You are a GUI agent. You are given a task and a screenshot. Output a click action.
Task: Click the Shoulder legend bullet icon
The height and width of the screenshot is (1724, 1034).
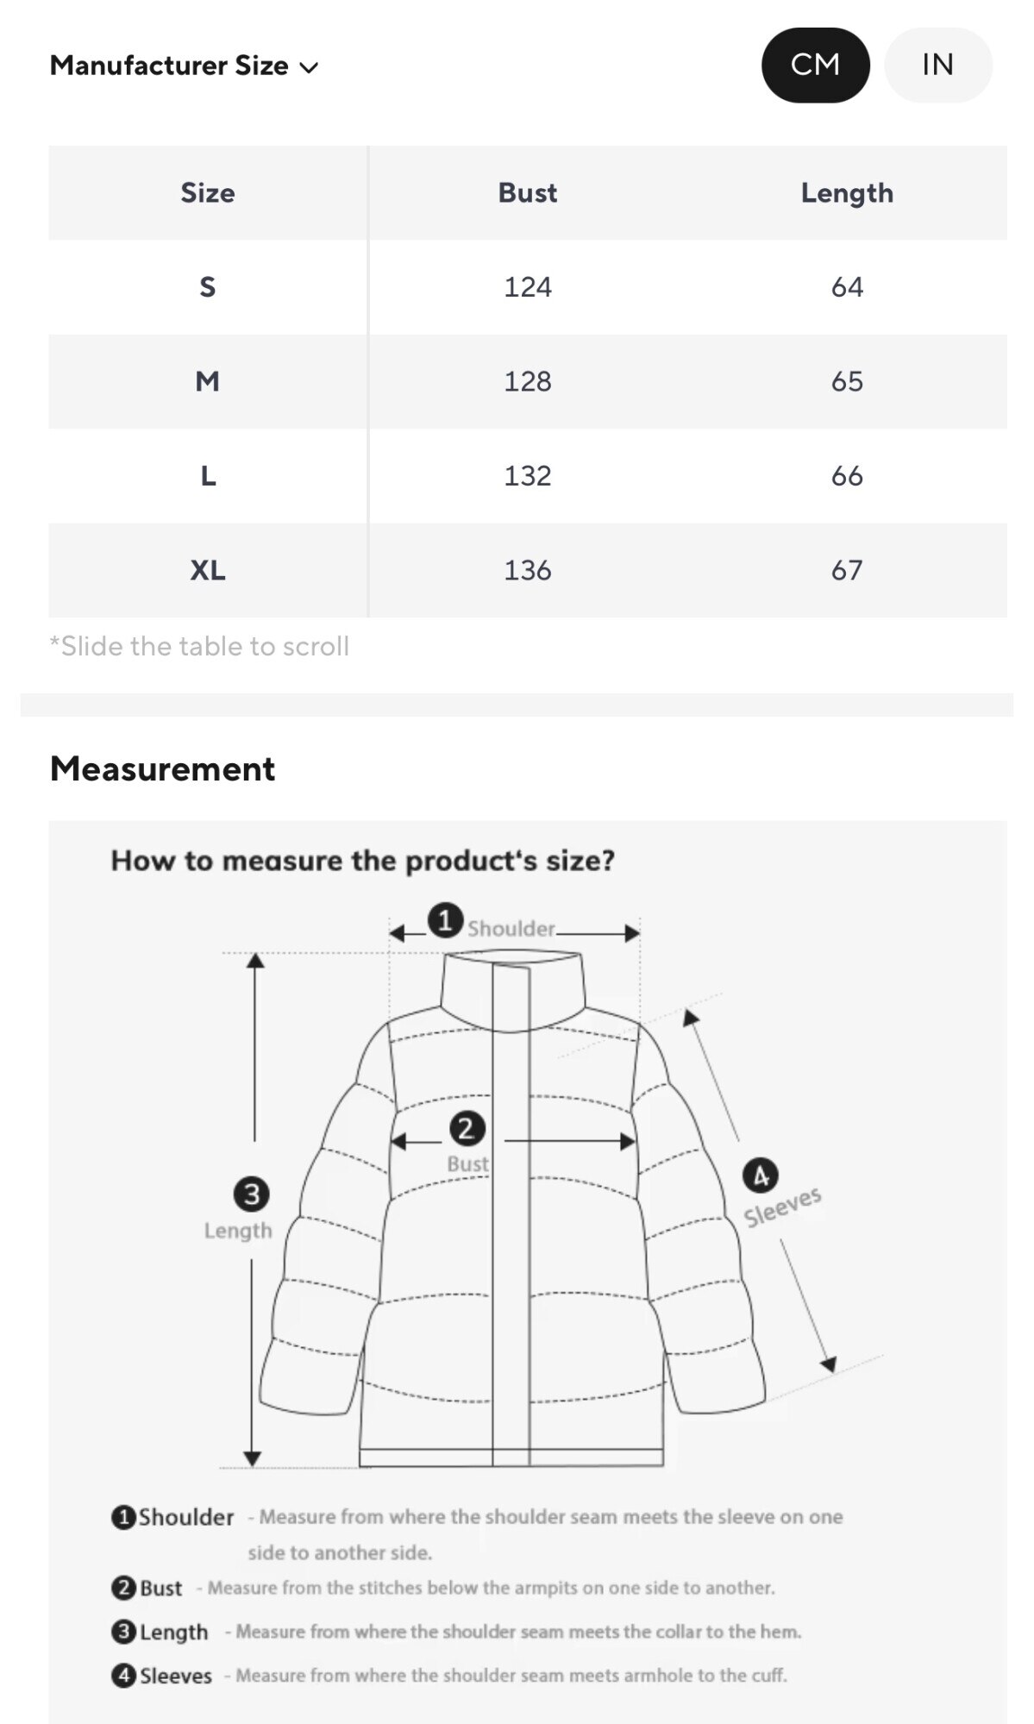point(123,1517)
